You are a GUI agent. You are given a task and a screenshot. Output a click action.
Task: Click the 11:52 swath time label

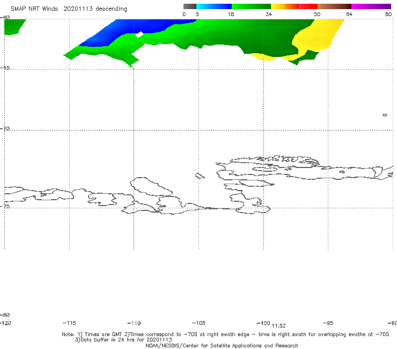(x=278, y=326)
